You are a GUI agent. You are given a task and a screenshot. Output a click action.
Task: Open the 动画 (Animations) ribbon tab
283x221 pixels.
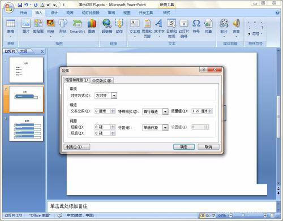(70, 12)
